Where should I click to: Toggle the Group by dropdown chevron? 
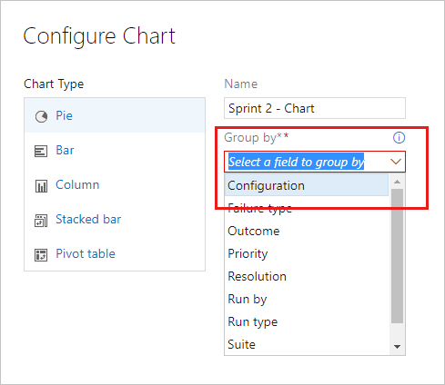pyautogui.click(x=396, y=162)
